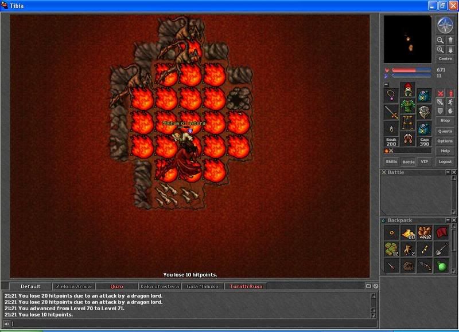Switch to the Default chat tab

point(30,286)
